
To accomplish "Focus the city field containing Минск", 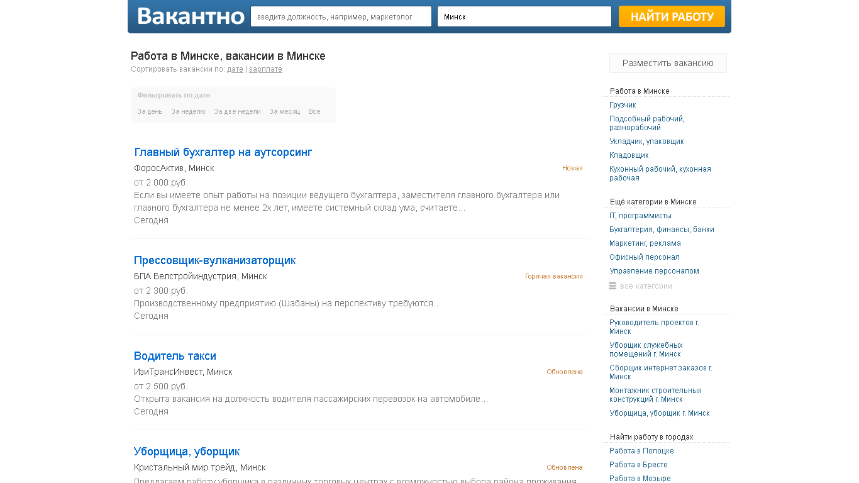I will pos(524,16).
